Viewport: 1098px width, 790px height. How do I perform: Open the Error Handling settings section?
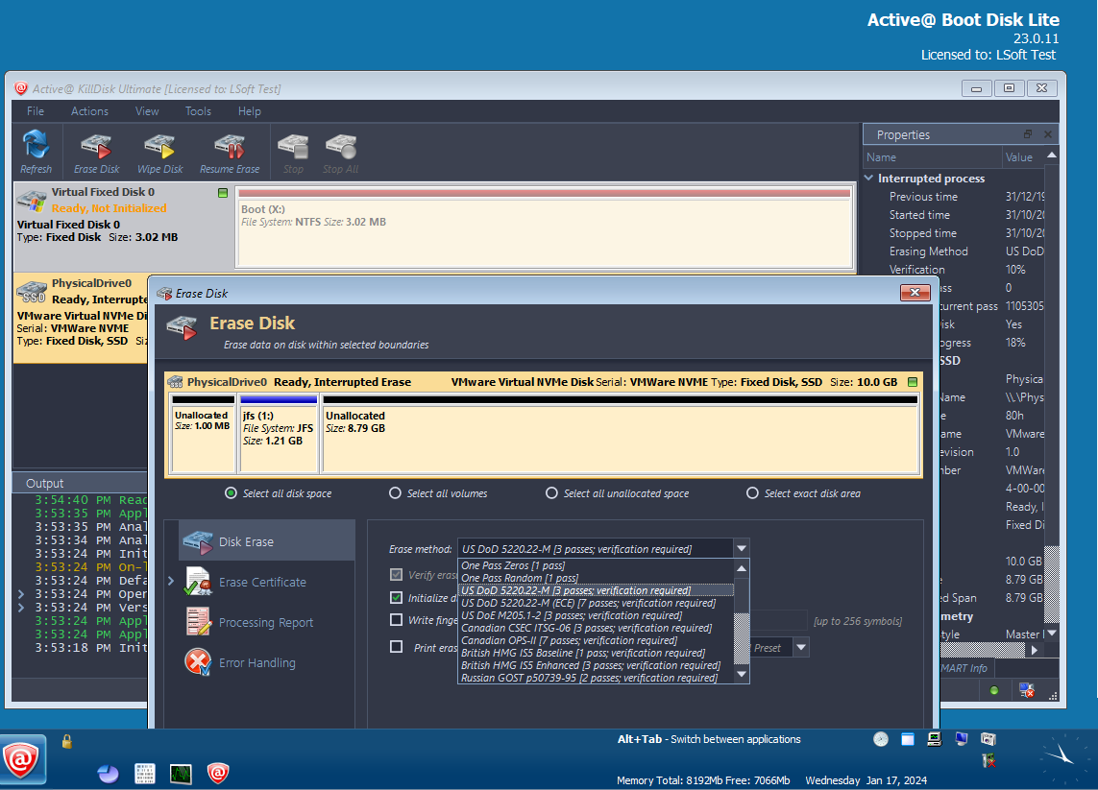pyautogui.click(x=256, y=662)
